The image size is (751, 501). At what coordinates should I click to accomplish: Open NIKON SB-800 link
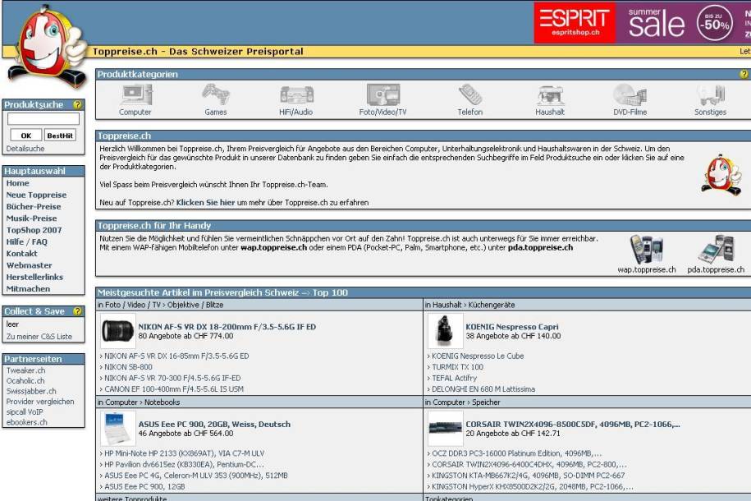pos(128,367)
